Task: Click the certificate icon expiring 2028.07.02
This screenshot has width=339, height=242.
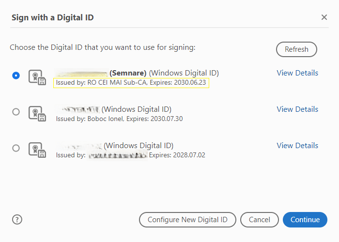Action: click(x=37, y=150)
